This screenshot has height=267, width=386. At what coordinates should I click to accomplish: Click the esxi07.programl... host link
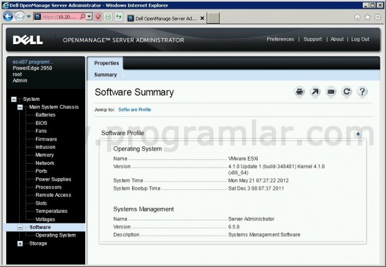pos(33,62)
